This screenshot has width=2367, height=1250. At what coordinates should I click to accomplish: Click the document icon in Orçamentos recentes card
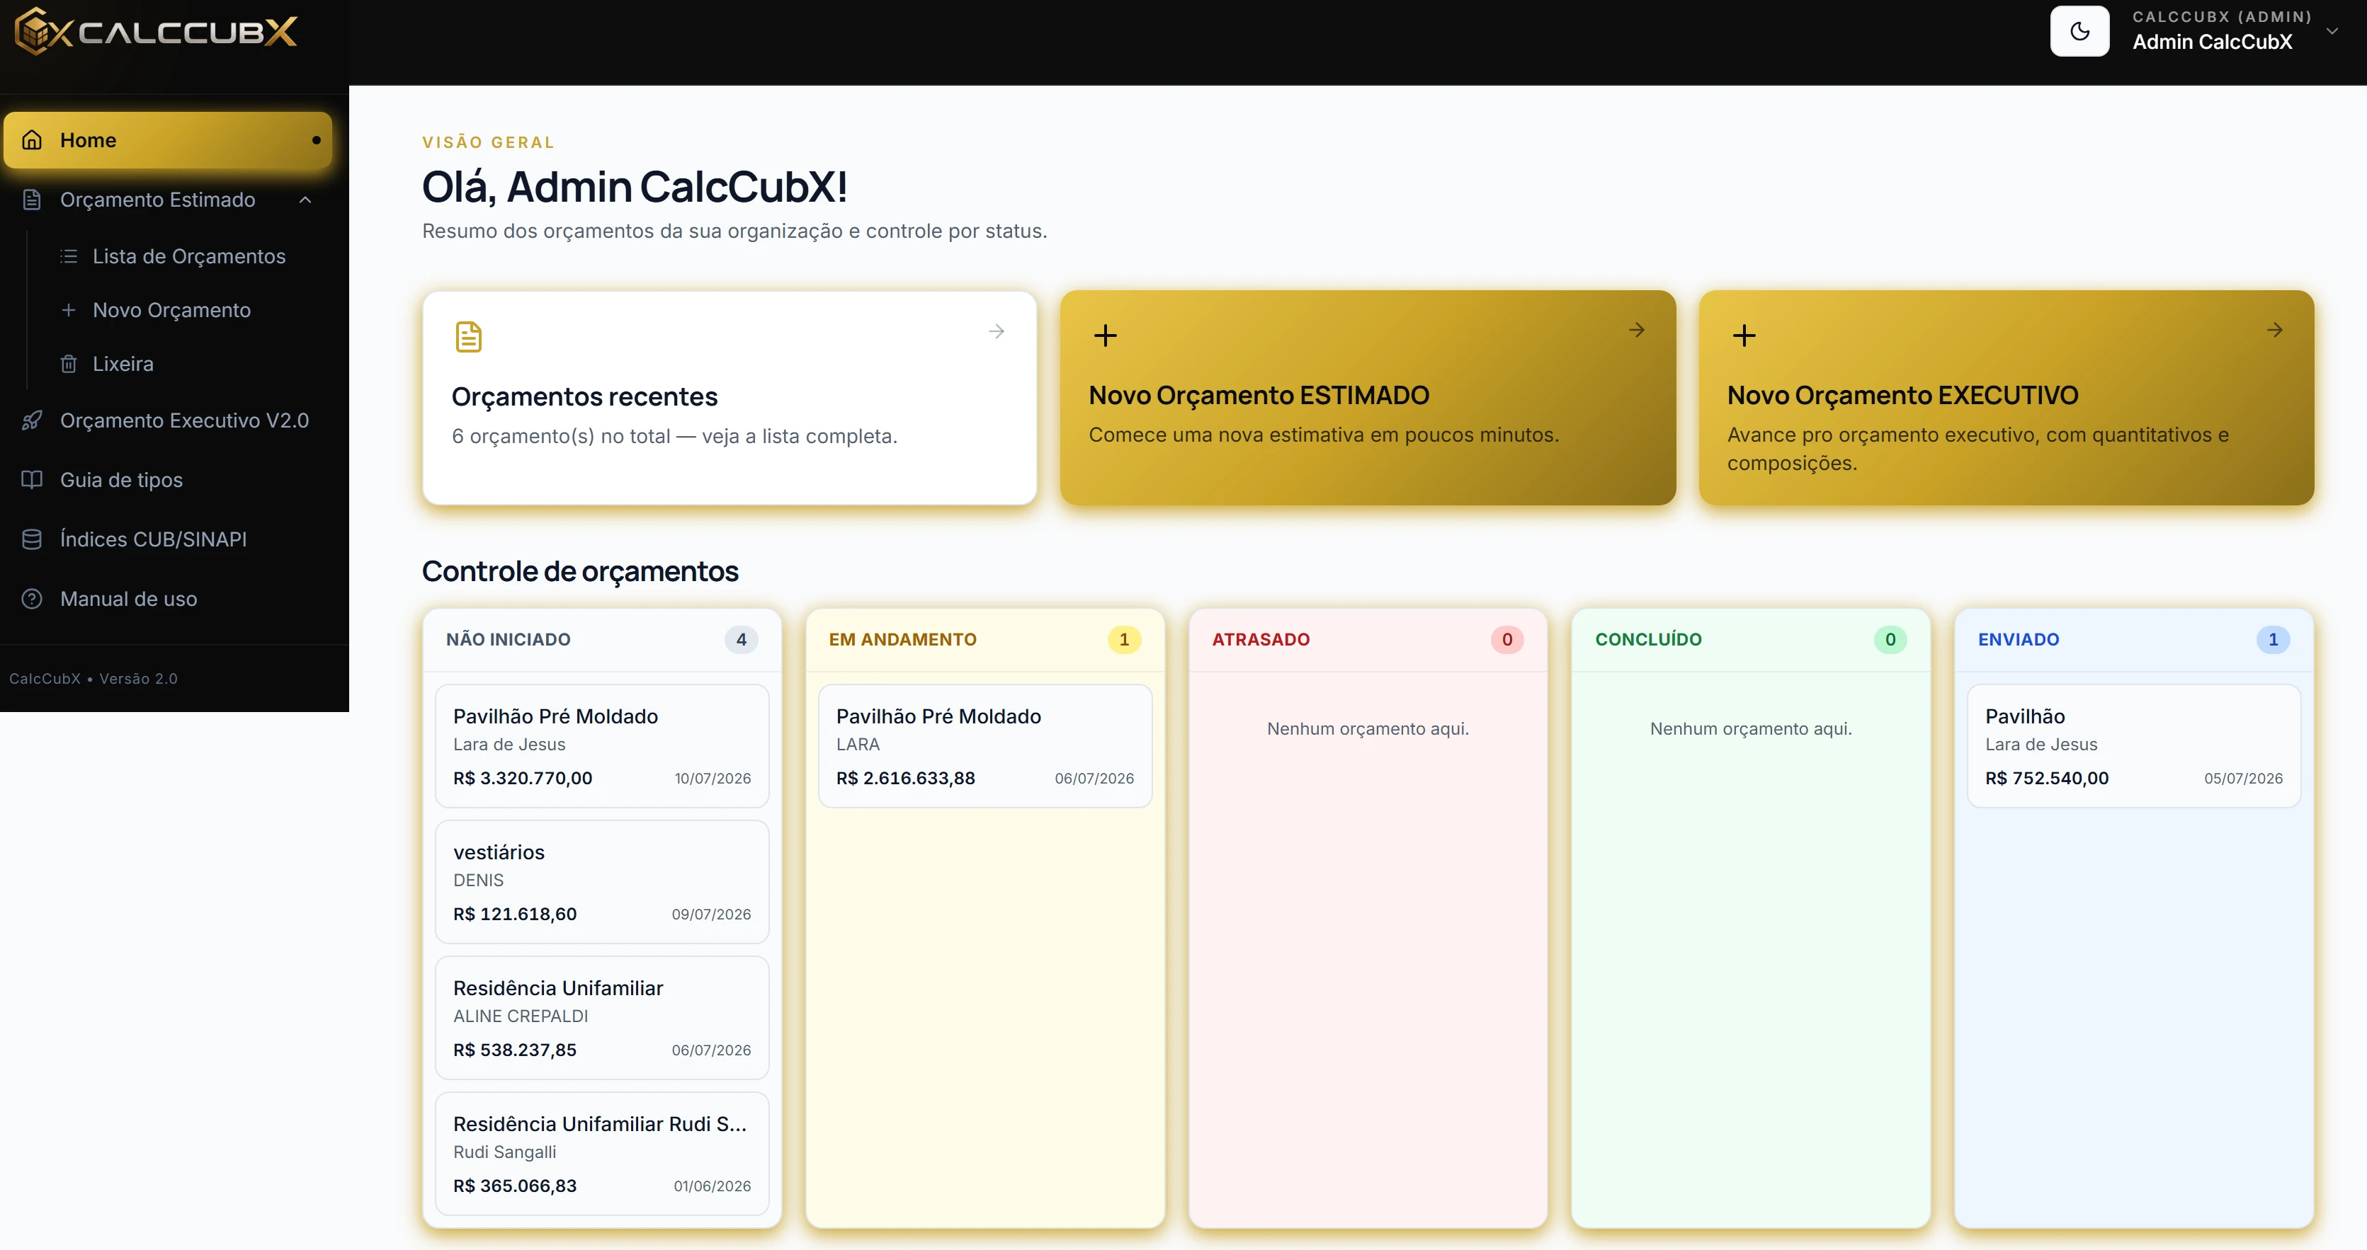tap(469, 336)
